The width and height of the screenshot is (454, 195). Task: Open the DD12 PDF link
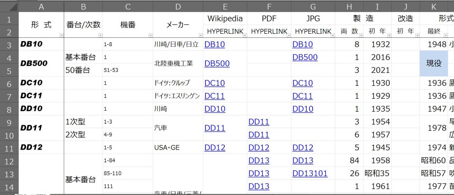(x=259, y=148)
